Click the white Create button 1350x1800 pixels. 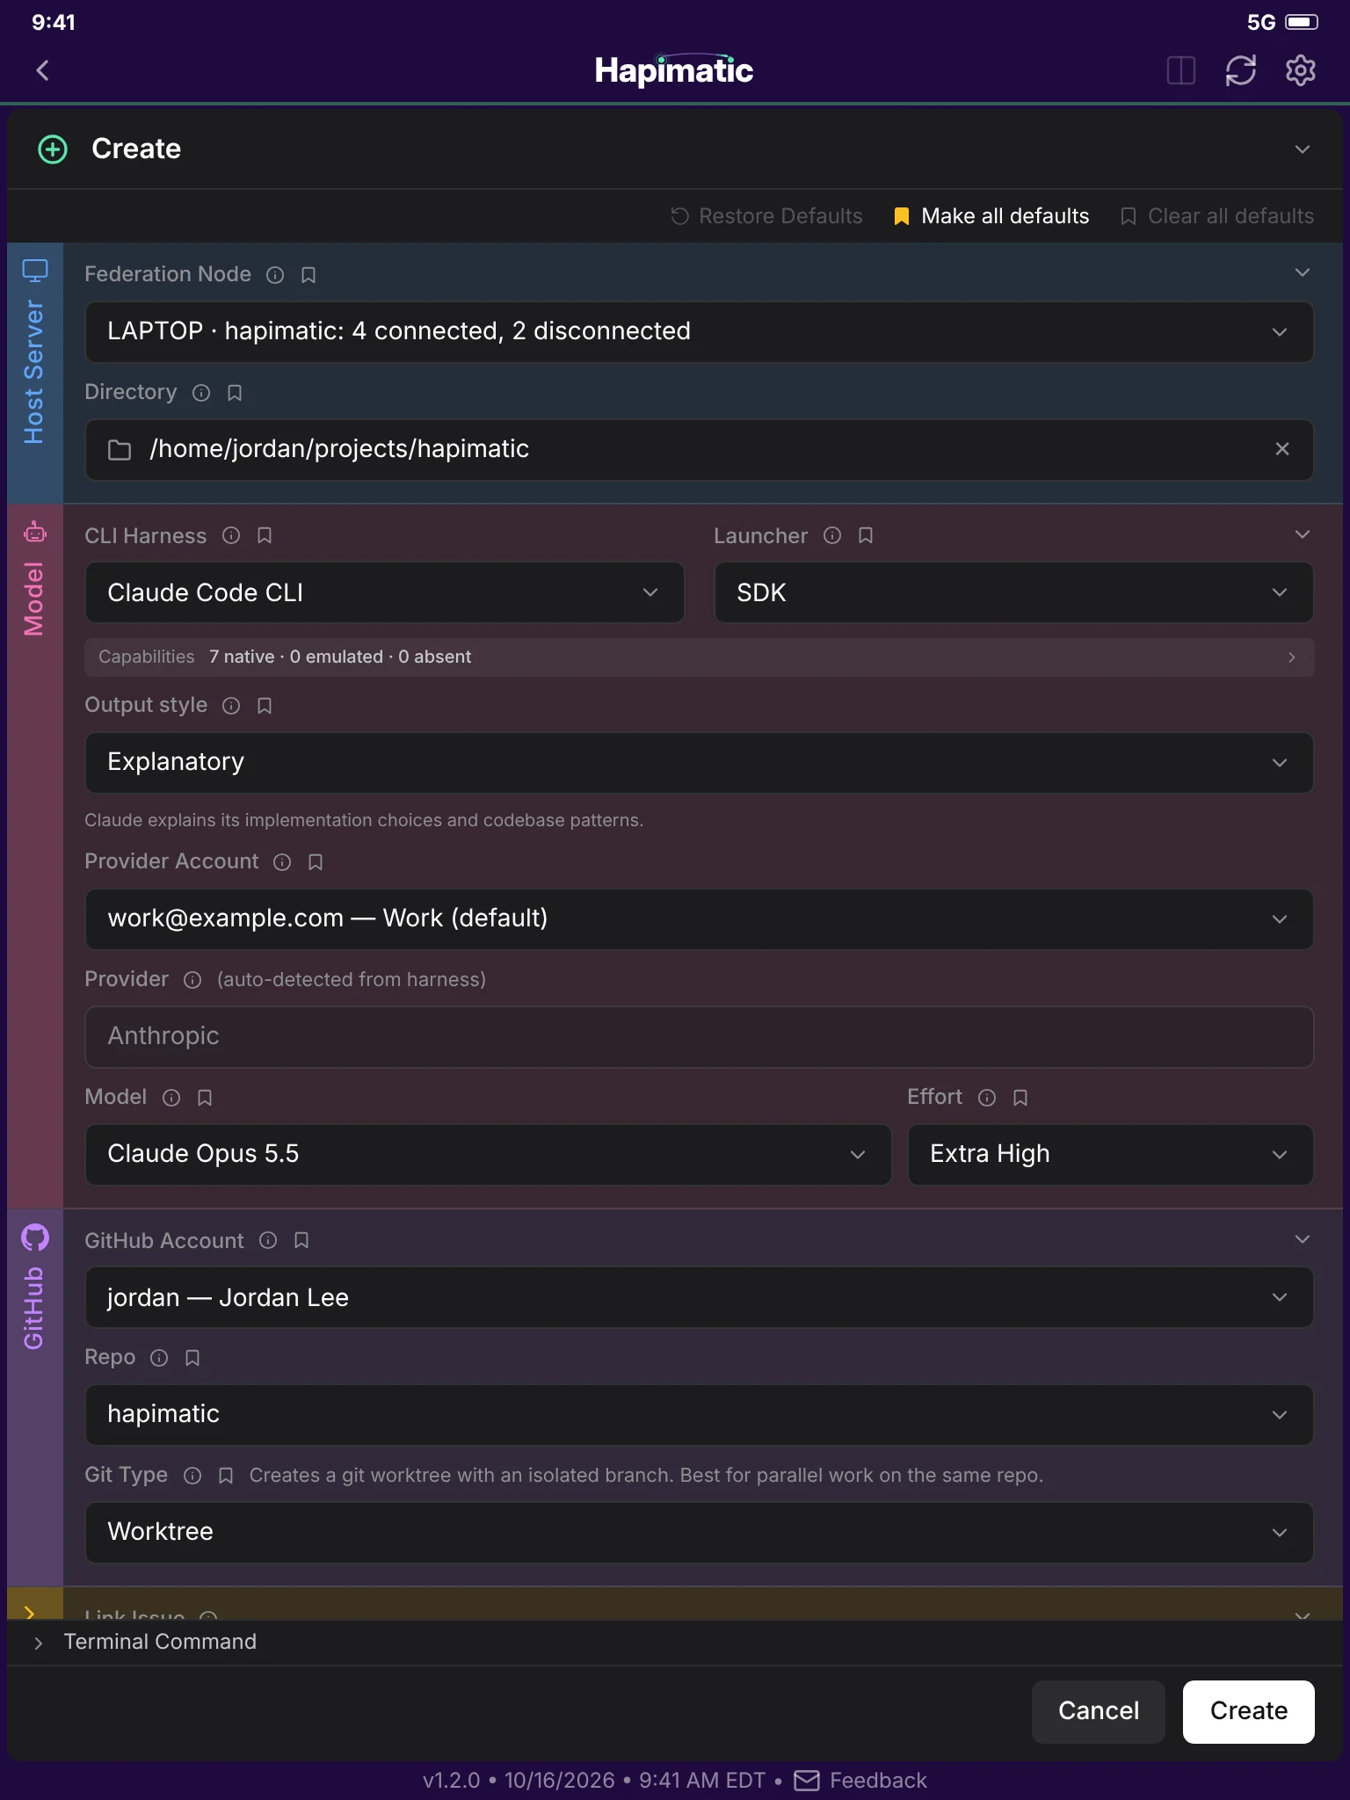click(1248, 1711)
